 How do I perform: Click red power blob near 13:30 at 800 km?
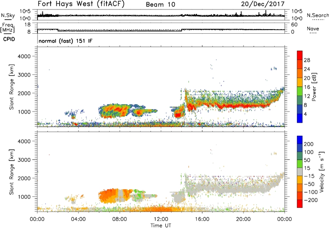(178, 115)
